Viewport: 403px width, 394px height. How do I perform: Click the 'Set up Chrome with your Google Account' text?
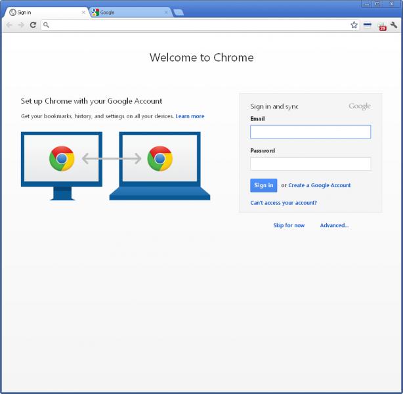click(x=91, y=101)
